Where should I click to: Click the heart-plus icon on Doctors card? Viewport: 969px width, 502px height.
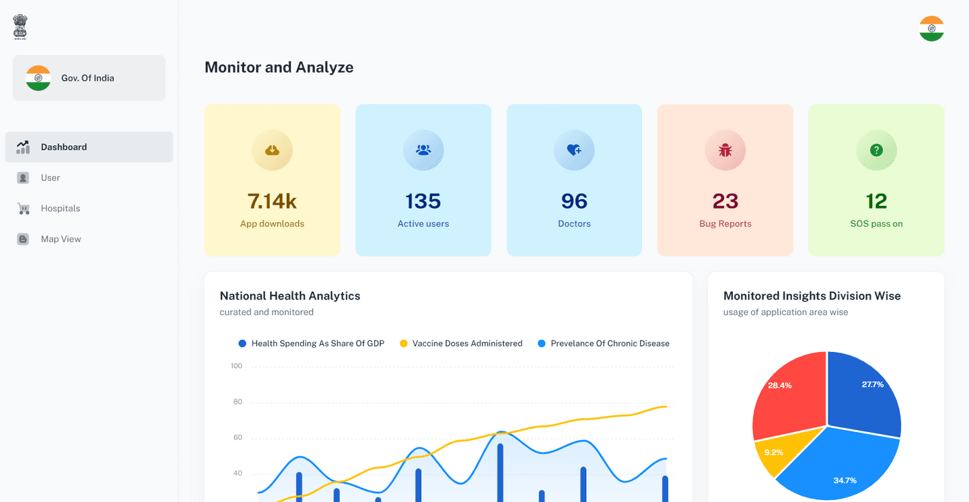(574, 150)
